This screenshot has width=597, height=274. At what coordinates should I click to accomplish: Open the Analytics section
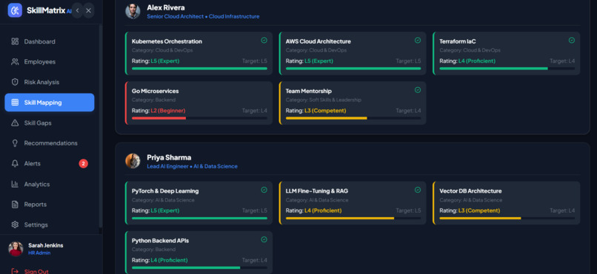pos(50,184)
